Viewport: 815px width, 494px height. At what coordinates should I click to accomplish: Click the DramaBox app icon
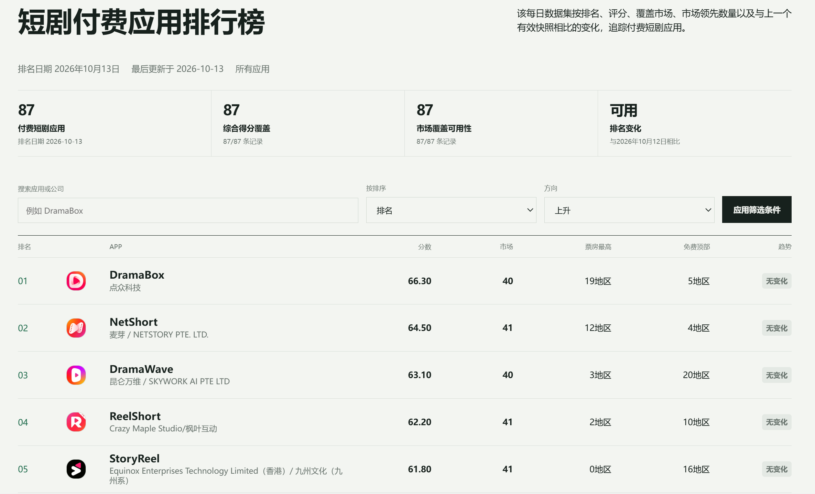pyautogui.click(x=76, y=281)
